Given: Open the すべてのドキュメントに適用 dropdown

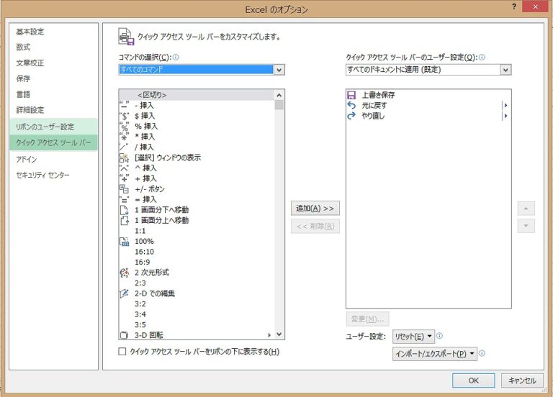Looking at the screenshot, I should [x=505, y=70].
